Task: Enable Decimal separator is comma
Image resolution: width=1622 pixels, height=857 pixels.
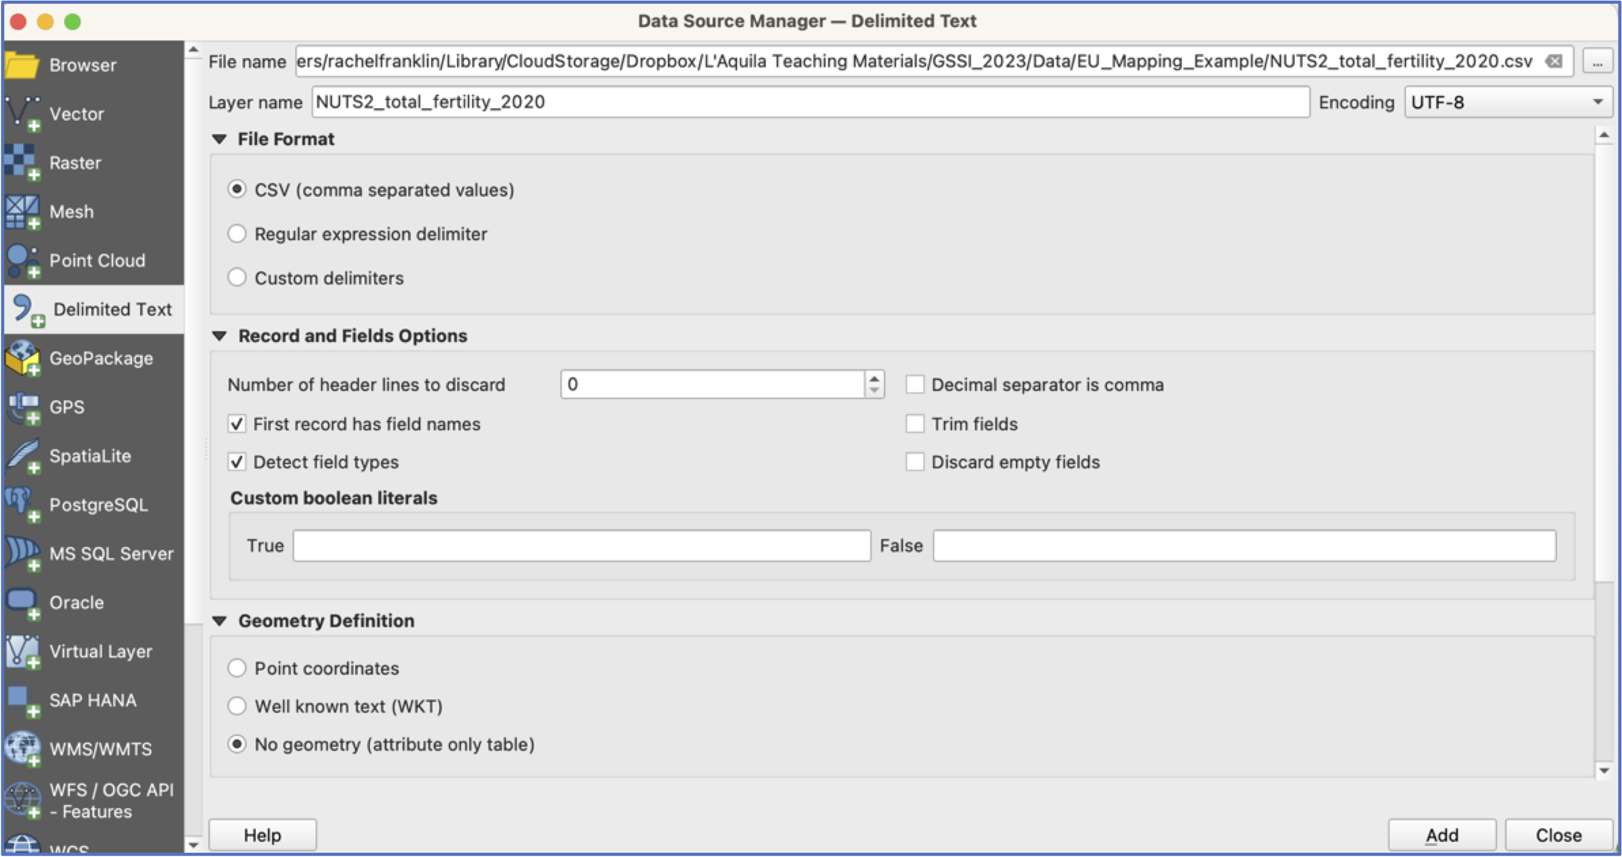Action: [915, 384]
